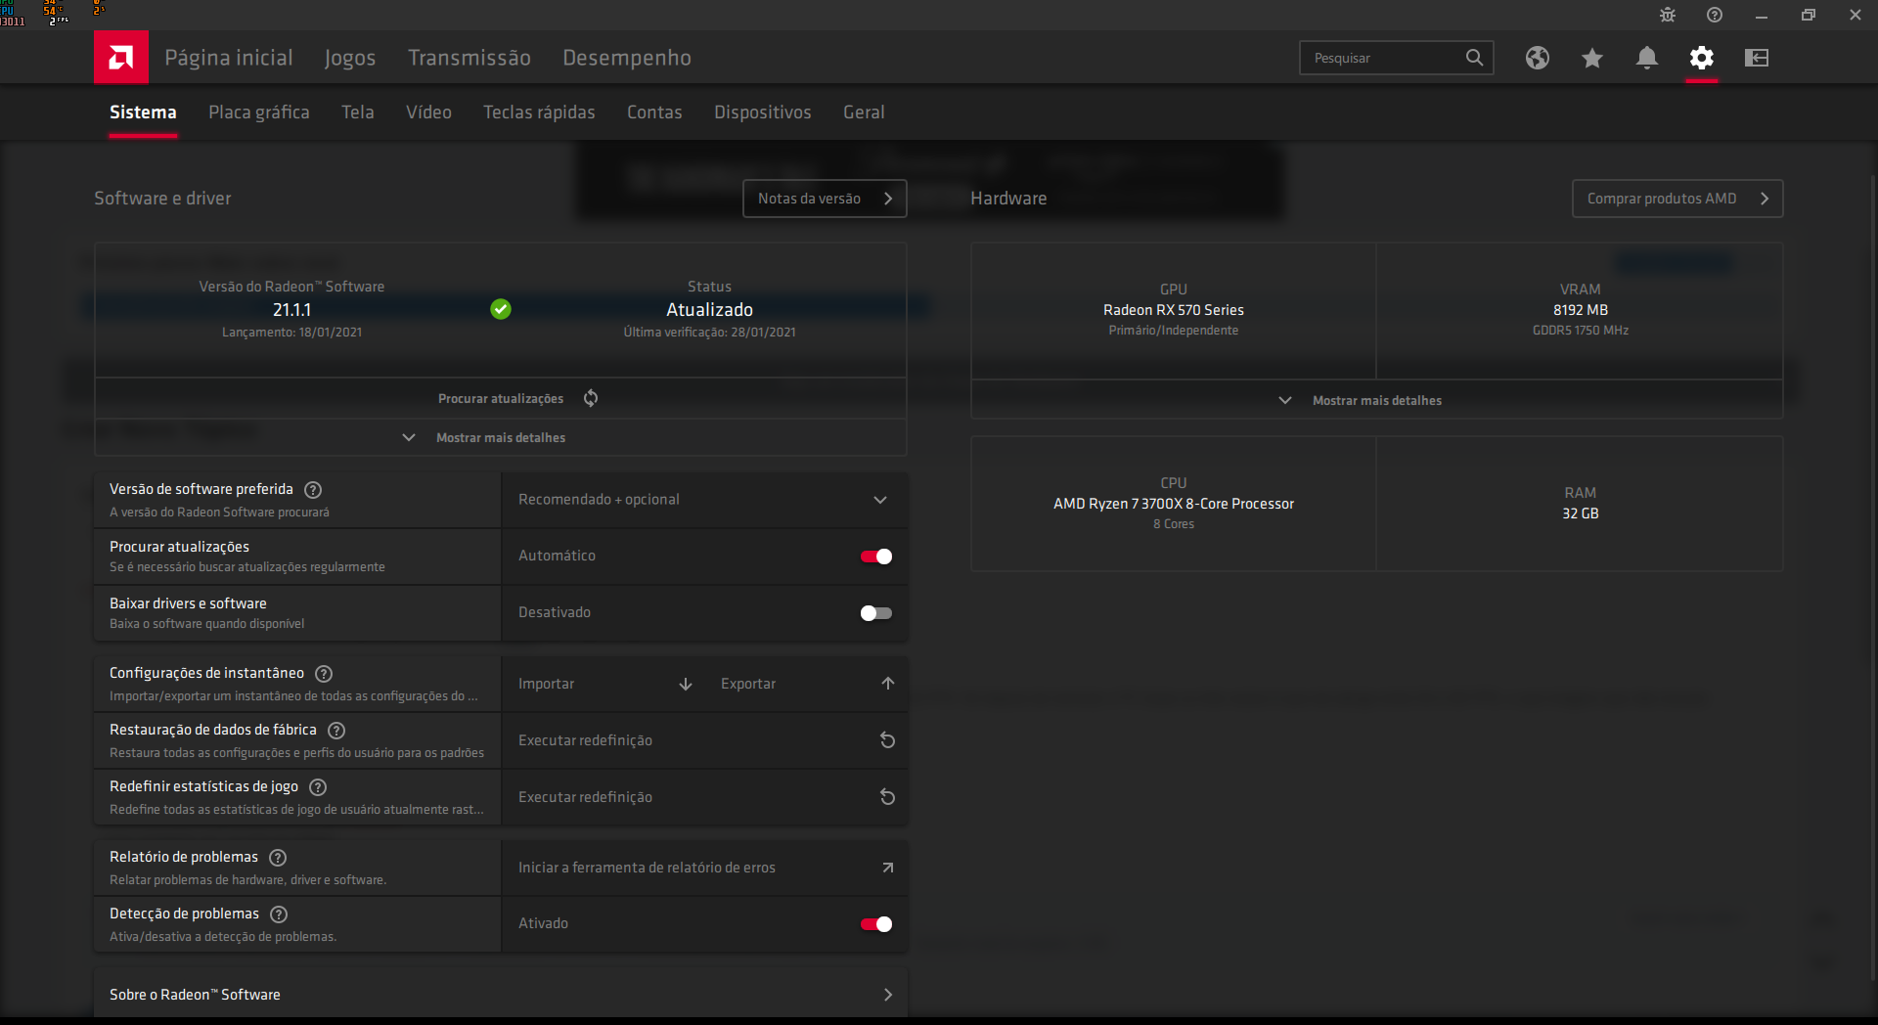This screenshot has width=1878, height=1025.
Task: Expand Mostrar mais detalhes under Software e driver
Action: [x=501, y=437]
